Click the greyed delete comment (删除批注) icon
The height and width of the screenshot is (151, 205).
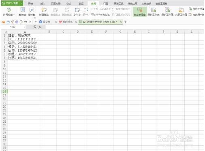pos(67,10)
